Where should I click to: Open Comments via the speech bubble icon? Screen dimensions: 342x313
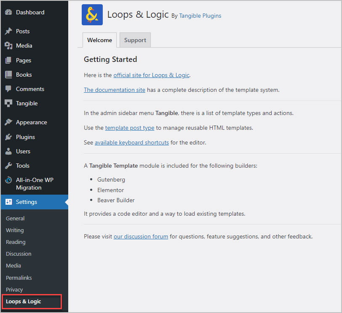pyautogui.click(x=9, y=89)
